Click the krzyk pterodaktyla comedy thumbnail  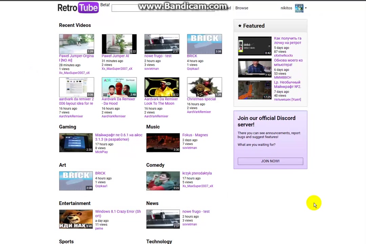coord(163,181)
